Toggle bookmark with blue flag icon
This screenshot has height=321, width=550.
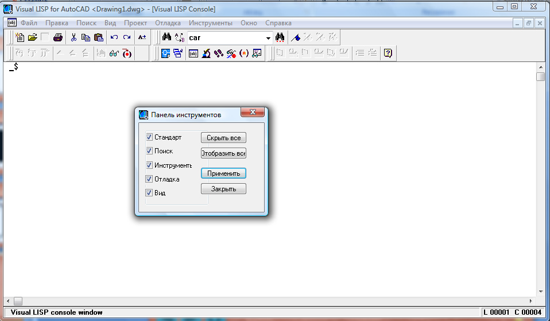coord(296,37)
